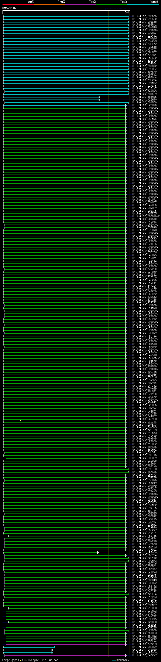
Task: Select hit label UniRef100_Q4SWZ5
Action: [x=144, y=650]
